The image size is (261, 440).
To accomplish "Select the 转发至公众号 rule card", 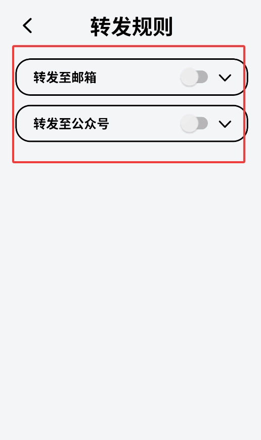I will click(132, 124).
